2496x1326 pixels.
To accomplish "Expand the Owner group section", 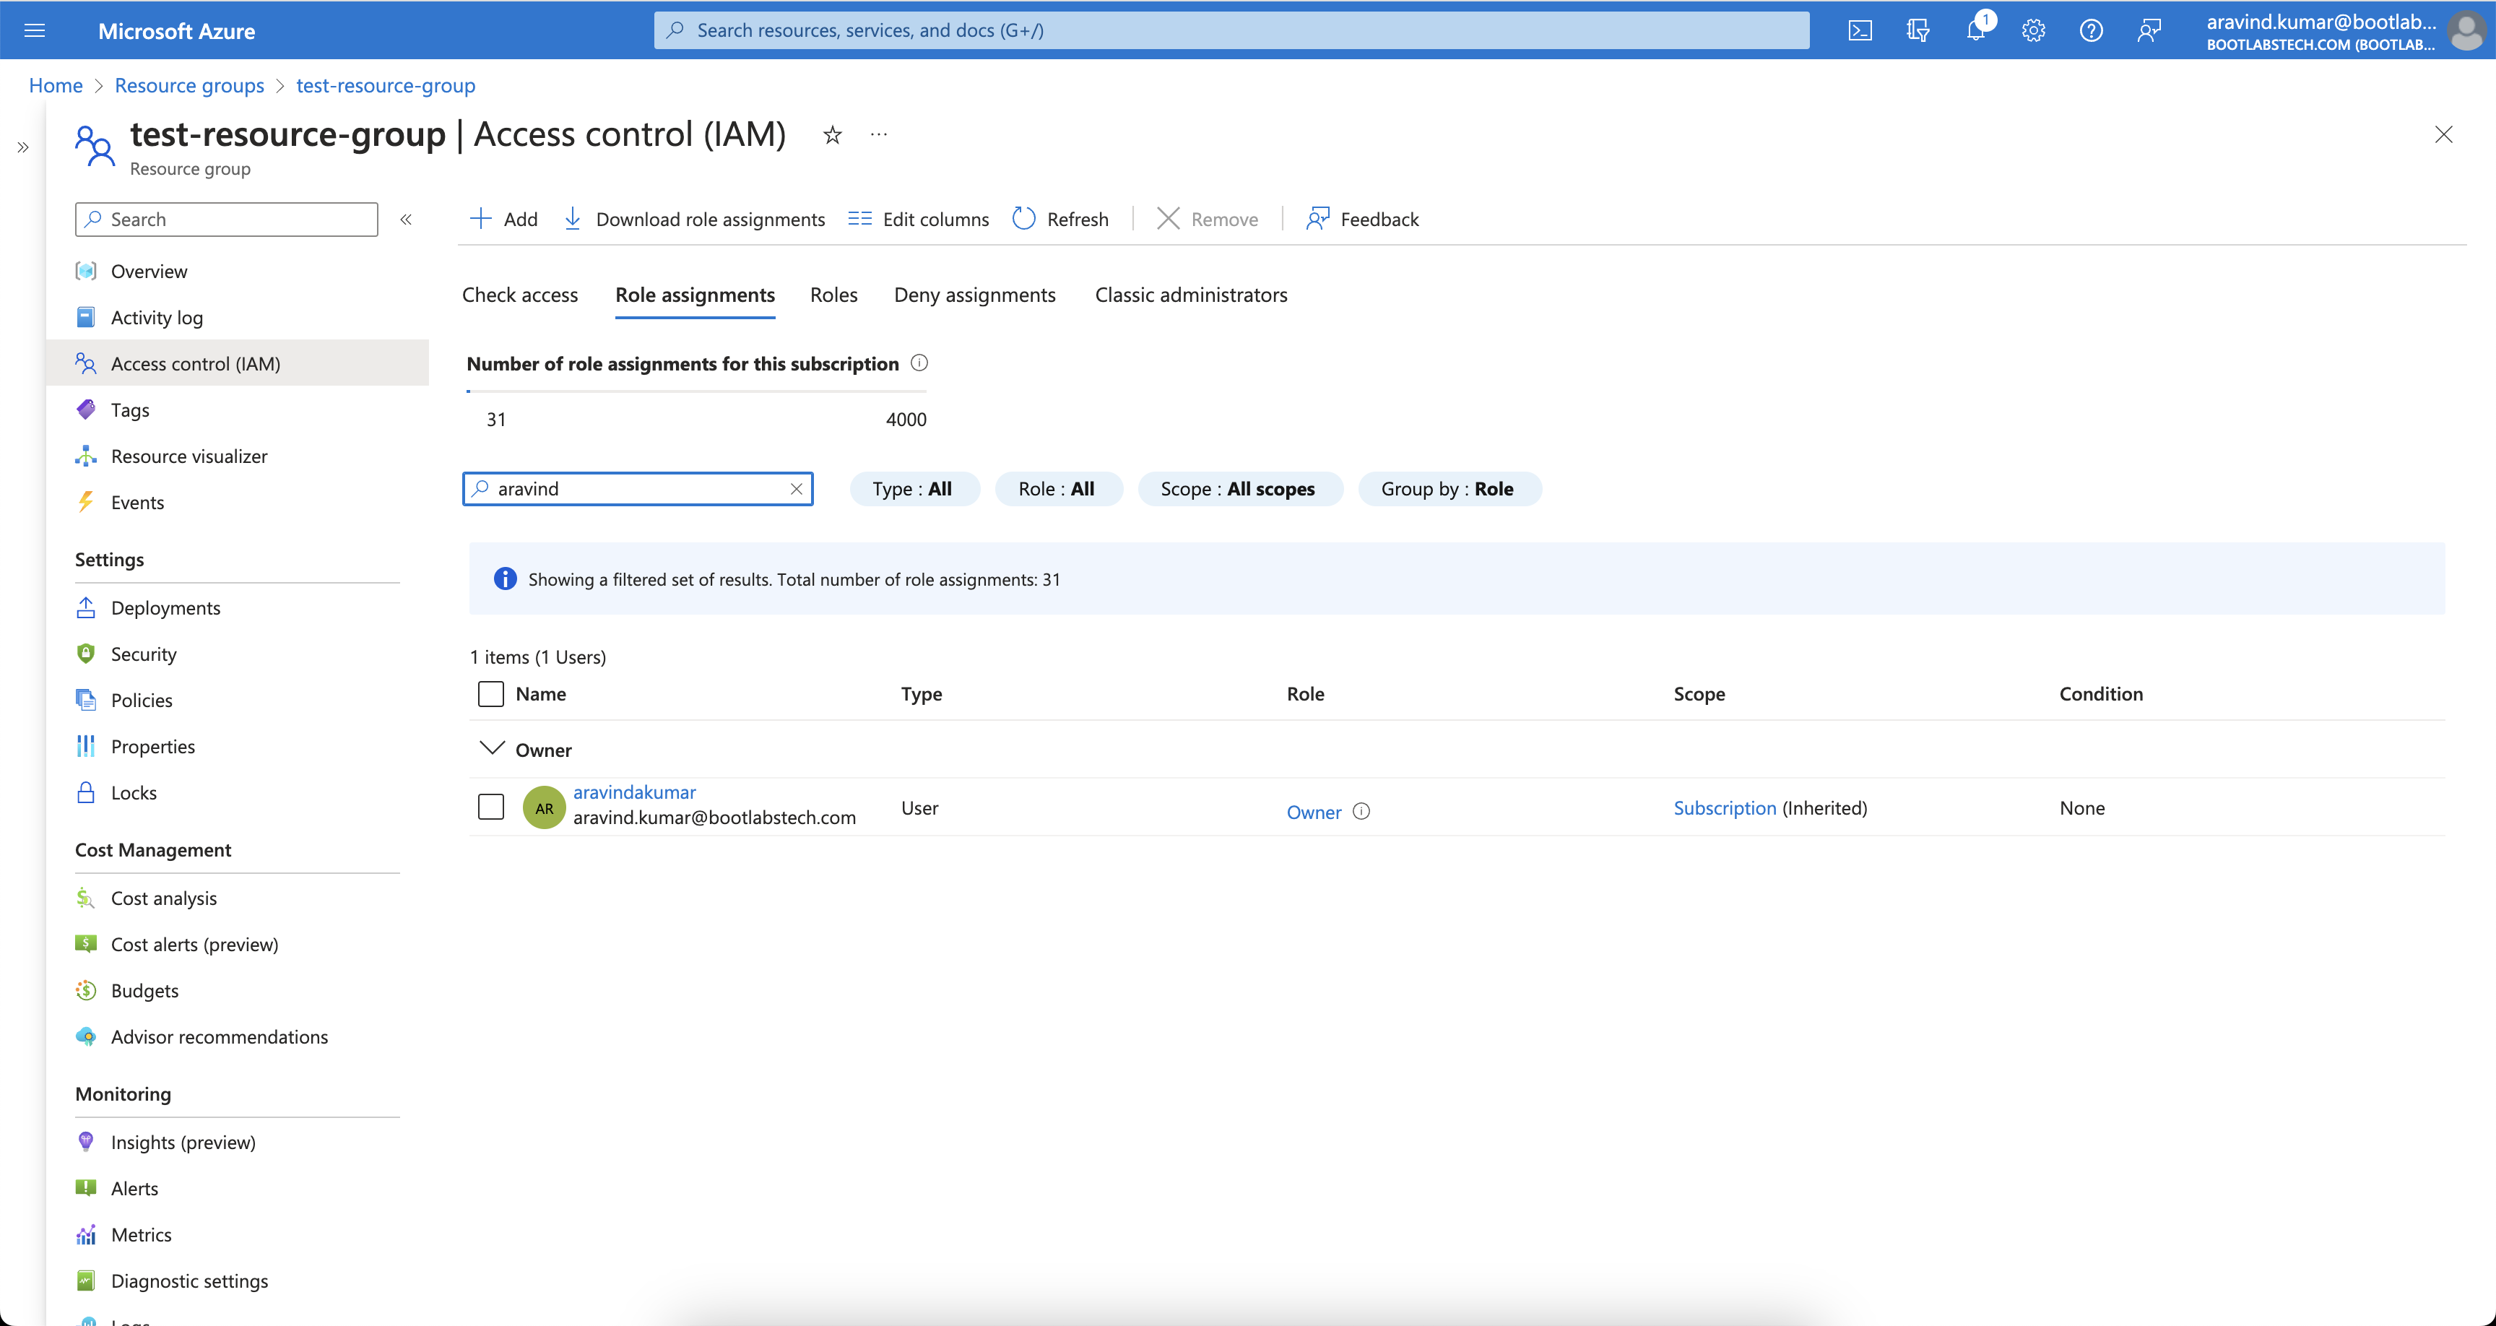I will (490, 750).
